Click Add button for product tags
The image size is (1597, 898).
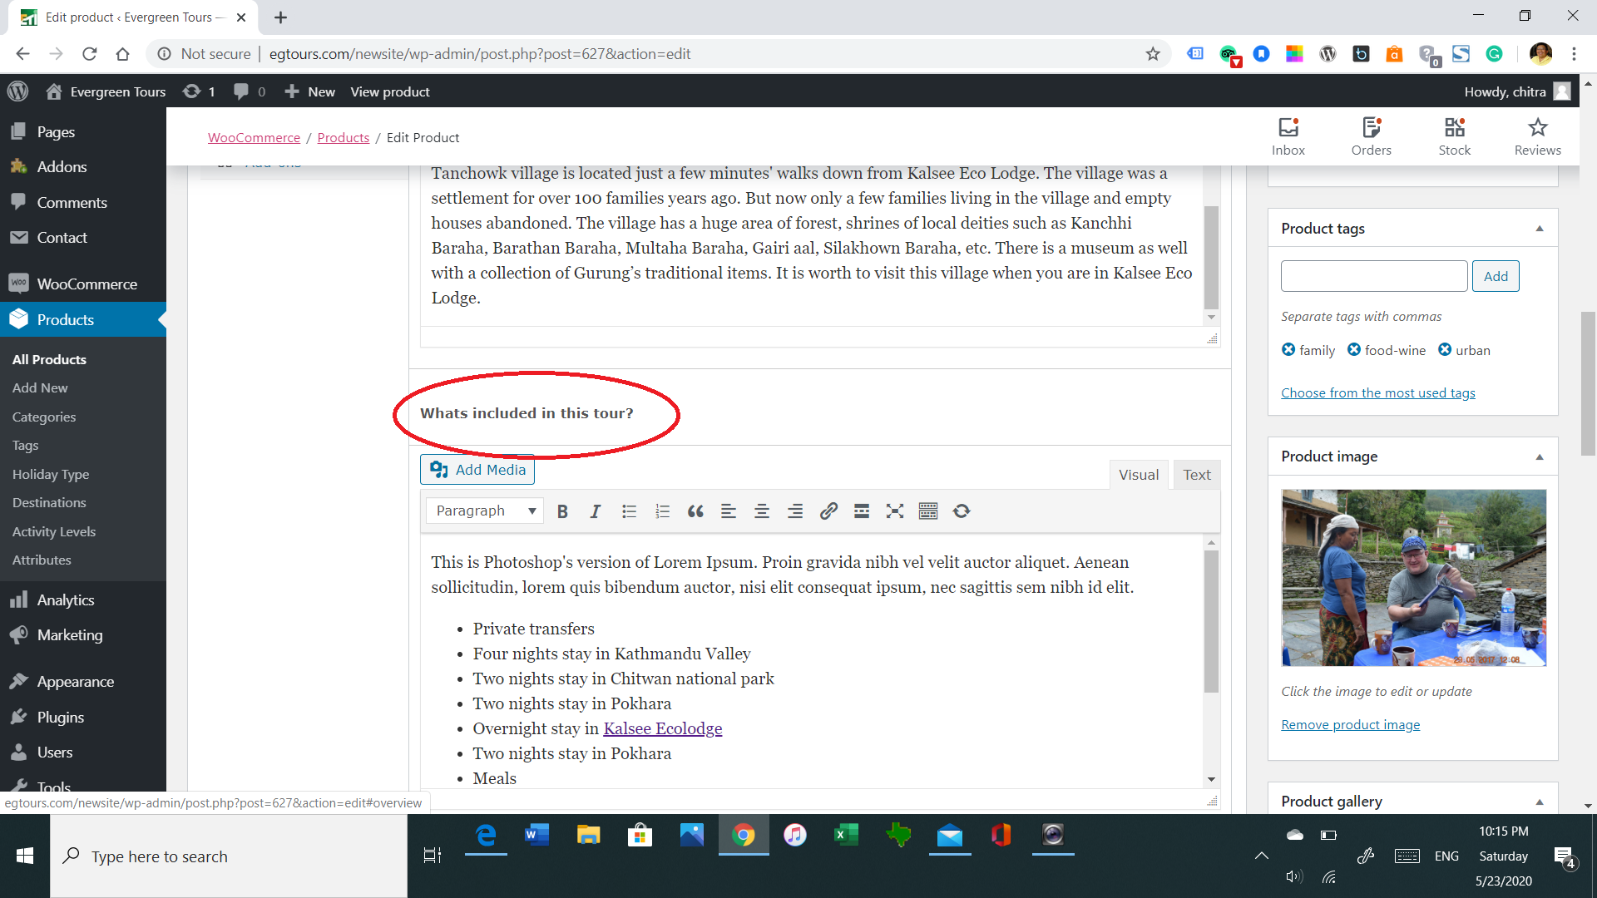point(1496,276)
